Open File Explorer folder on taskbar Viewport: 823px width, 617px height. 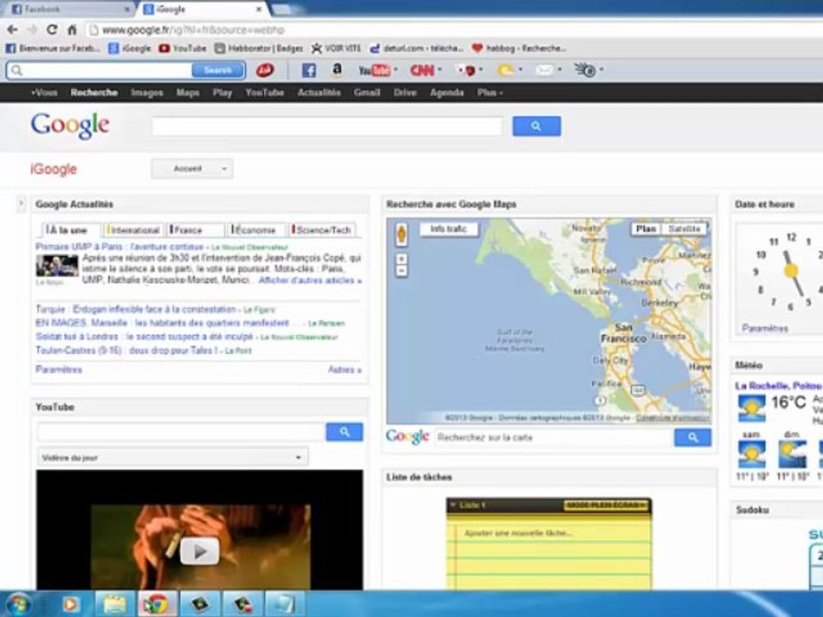coord(115,604)
